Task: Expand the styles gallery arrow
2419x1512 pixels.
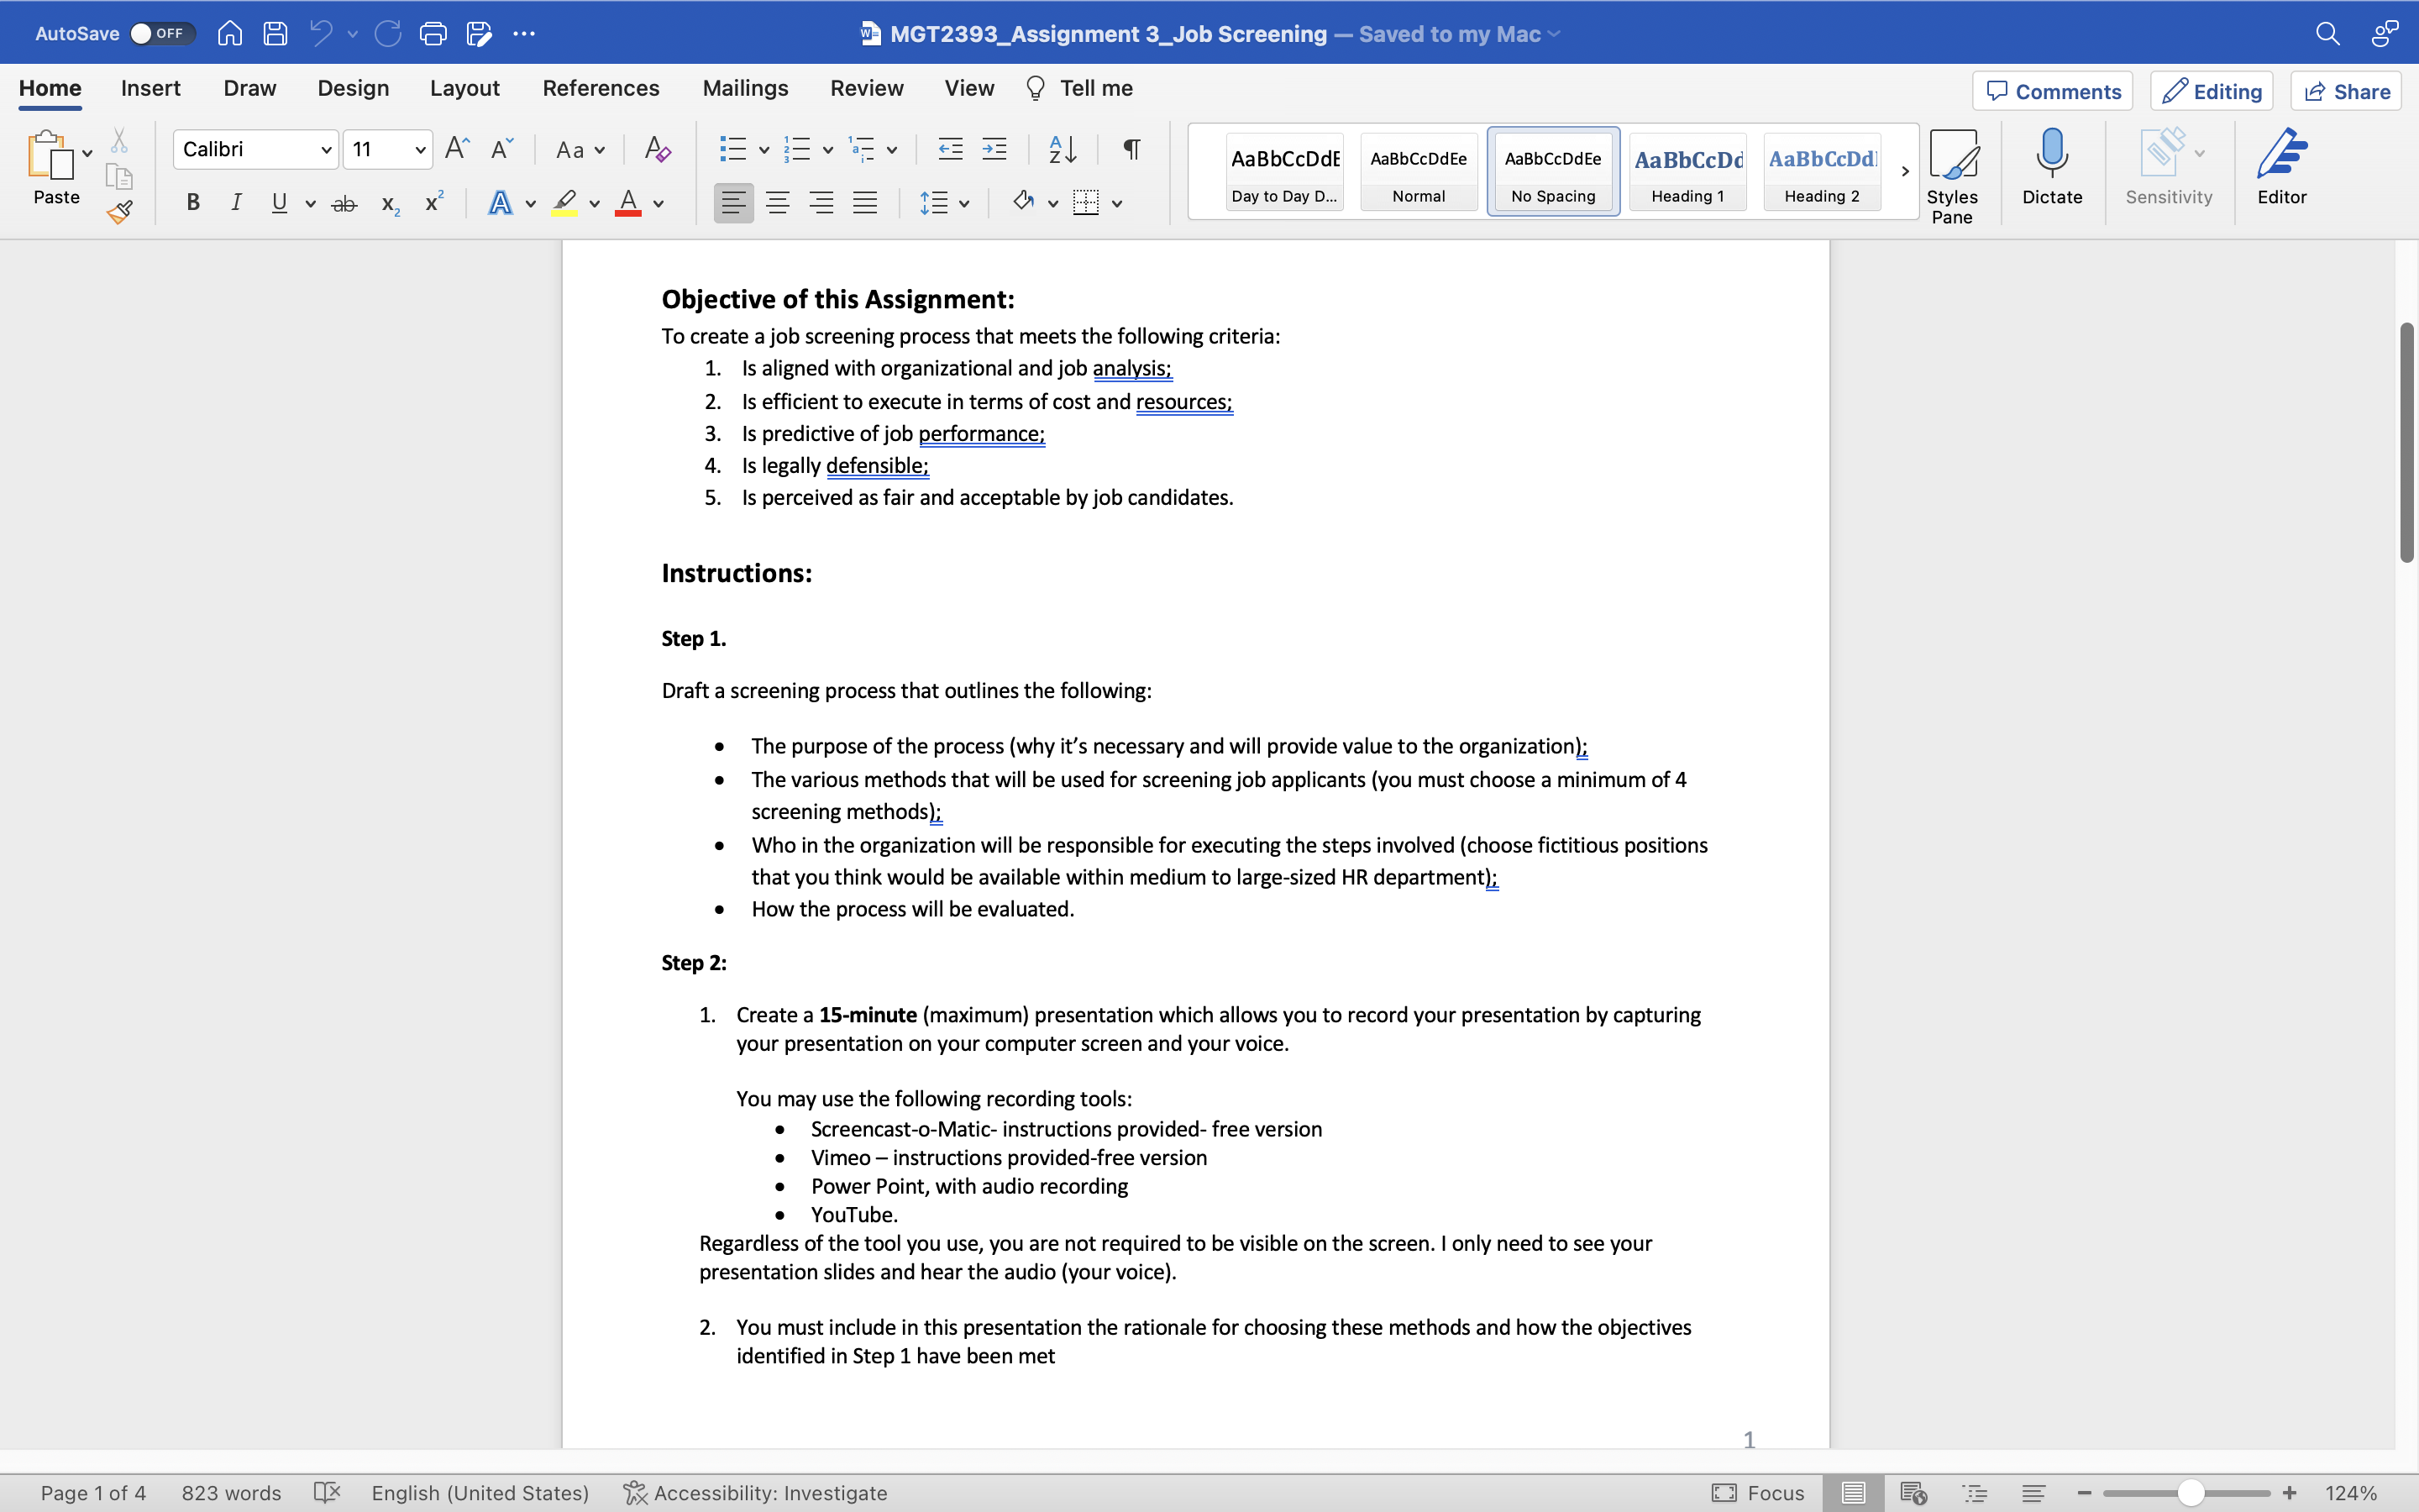Action: coord(1904,171)
